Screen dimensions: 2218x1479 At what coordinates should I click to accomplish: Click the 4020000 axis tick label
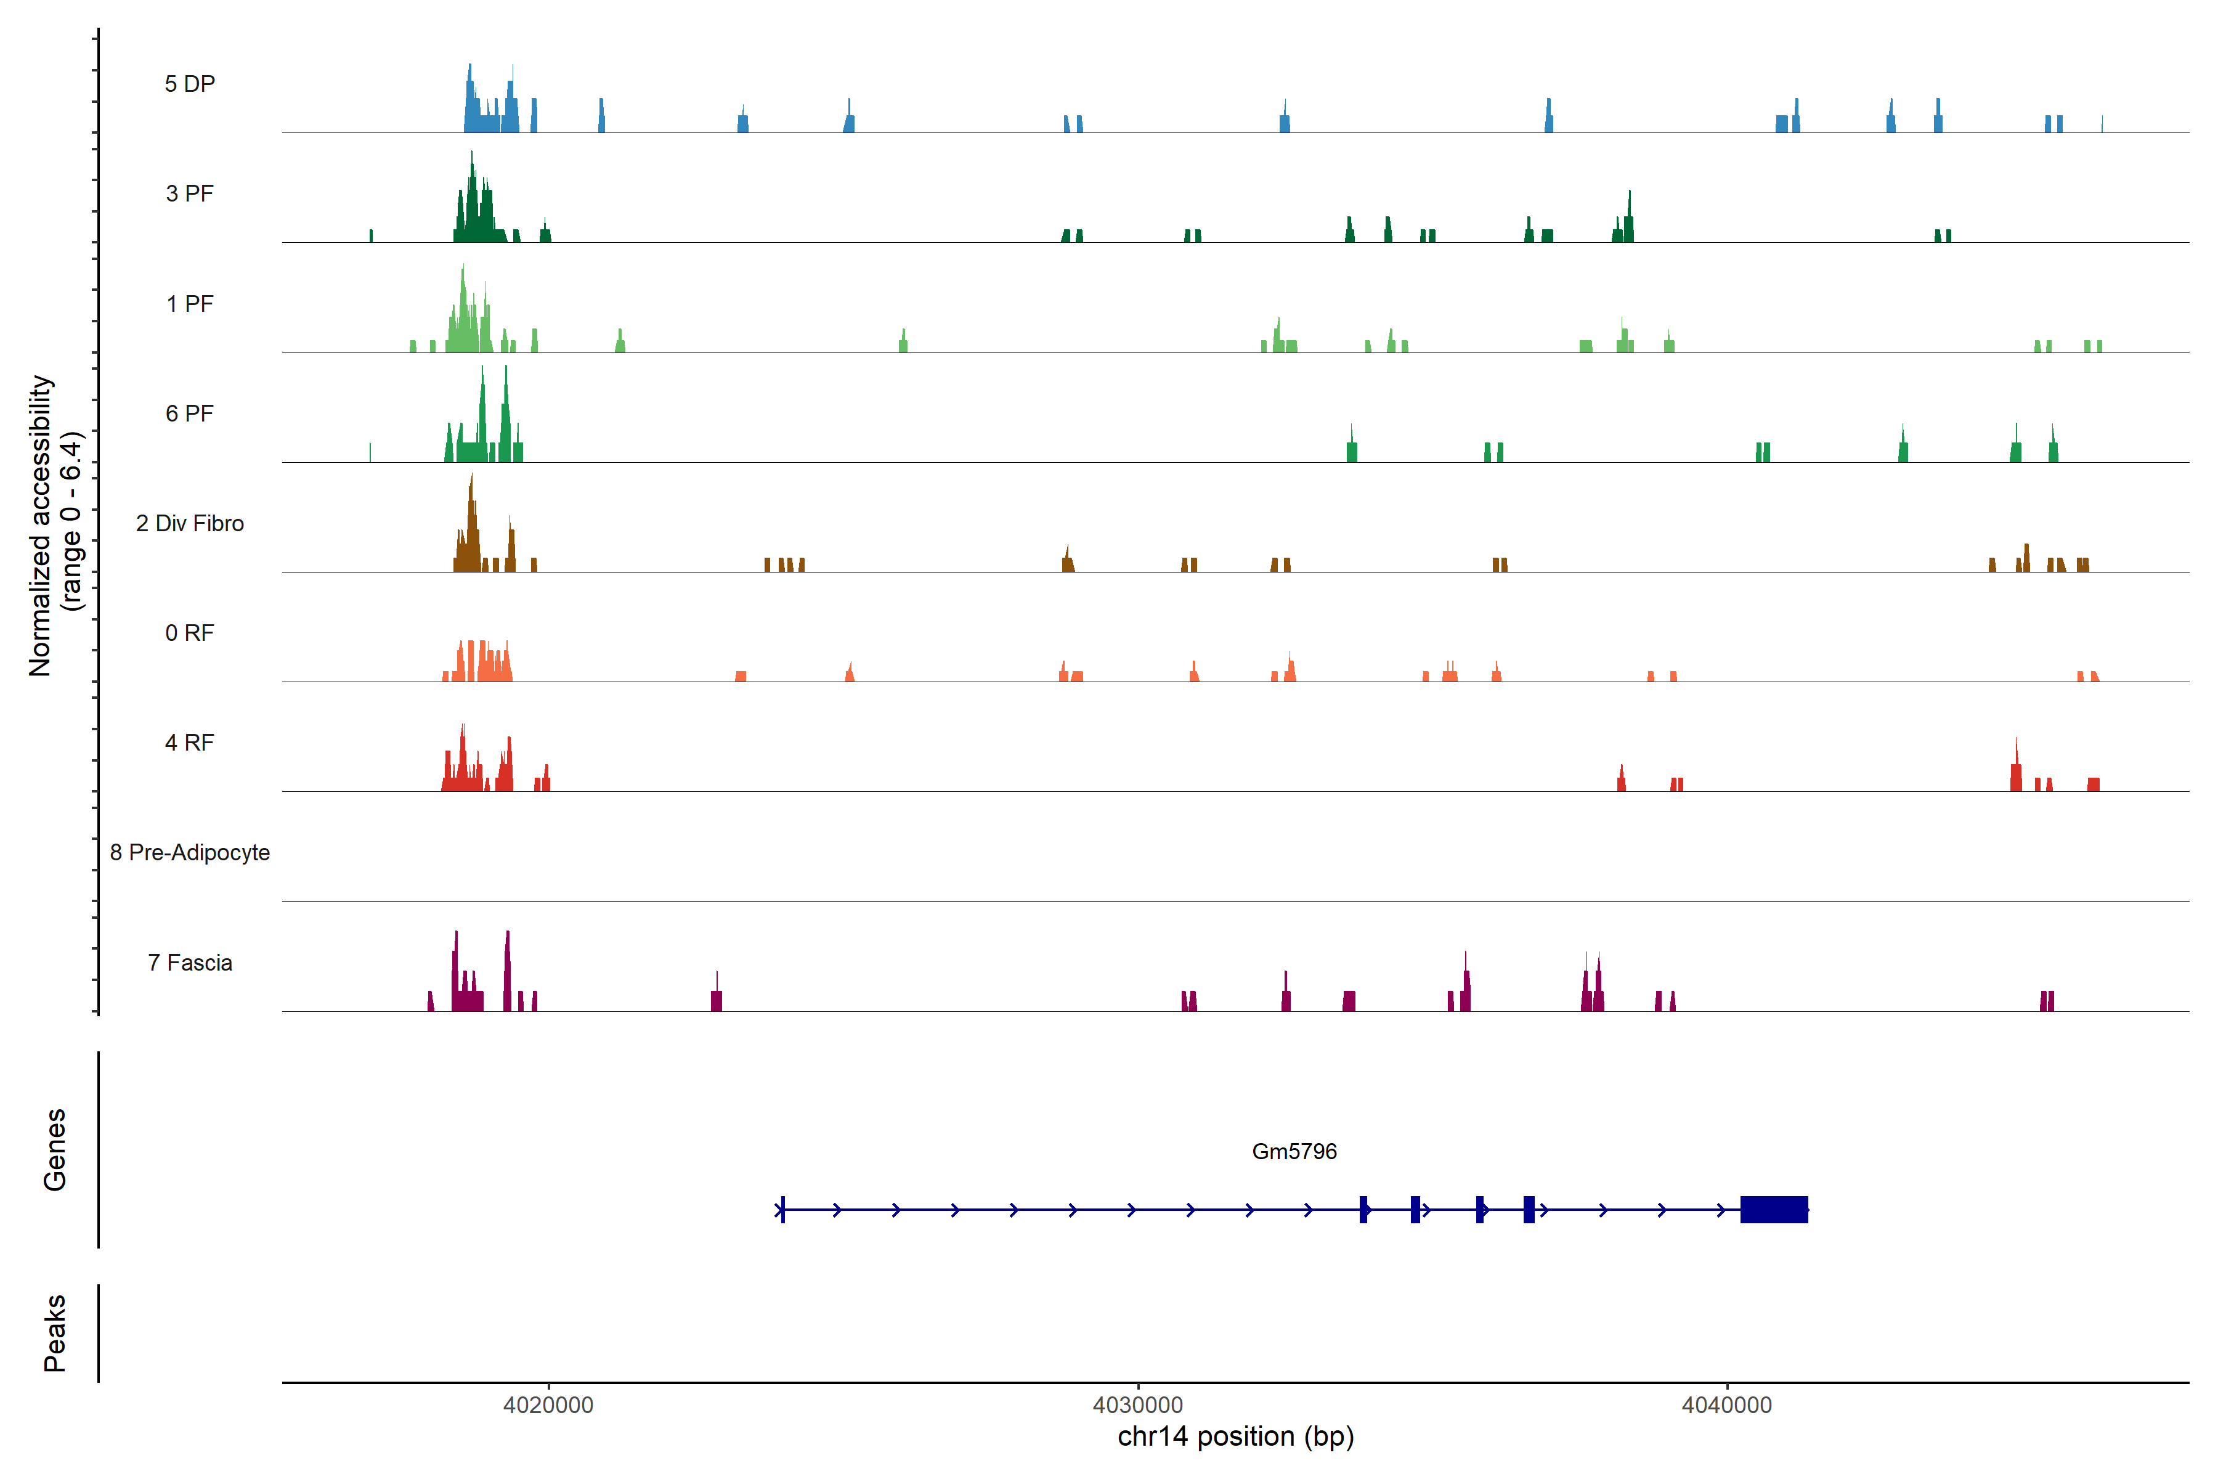[x=548, y=1406]
